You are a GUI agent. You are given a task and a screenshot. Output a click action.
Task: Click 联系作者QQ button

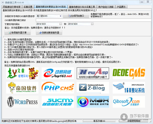(x=99, y=121)
